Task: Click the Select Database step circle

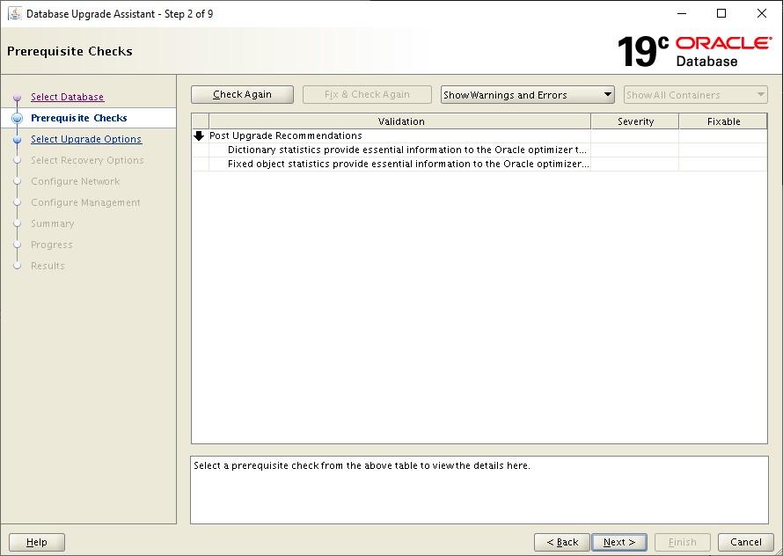Action: [18, 97]
